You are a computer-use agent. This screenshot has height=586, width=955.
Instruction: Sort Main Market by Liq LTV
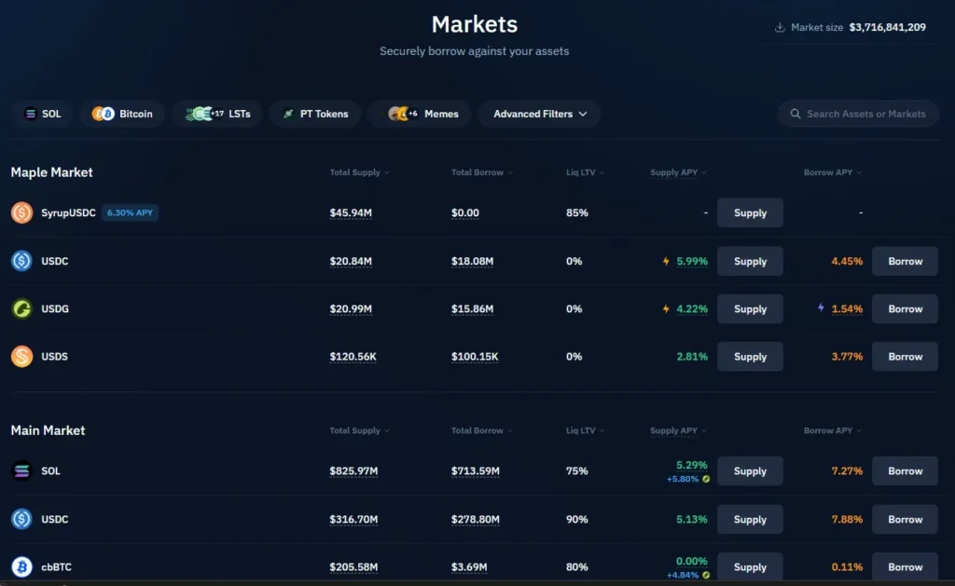click(585, 430)
